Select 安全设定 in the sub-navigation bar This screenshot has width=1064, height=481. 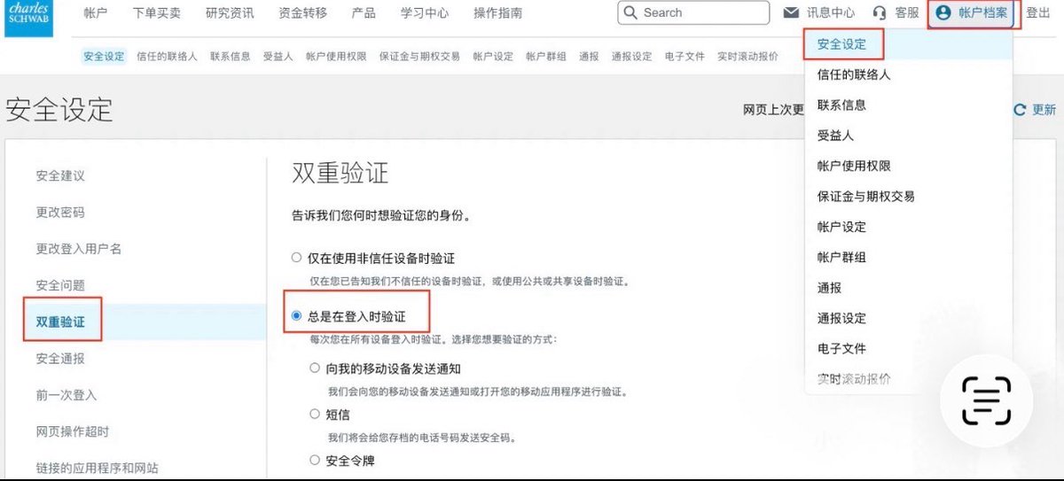[x=104, y=56]
